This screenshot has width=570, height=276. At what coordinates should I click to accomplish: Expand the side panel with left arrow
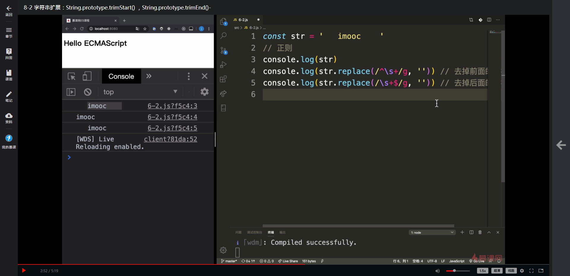point(561,145)
